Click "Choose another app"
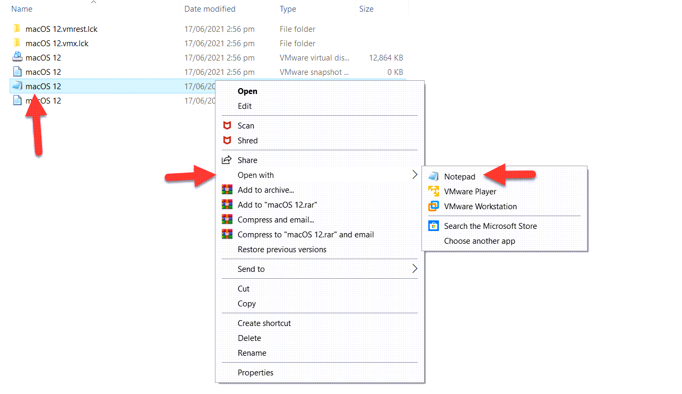682x394 pixels. coord(480,241)
